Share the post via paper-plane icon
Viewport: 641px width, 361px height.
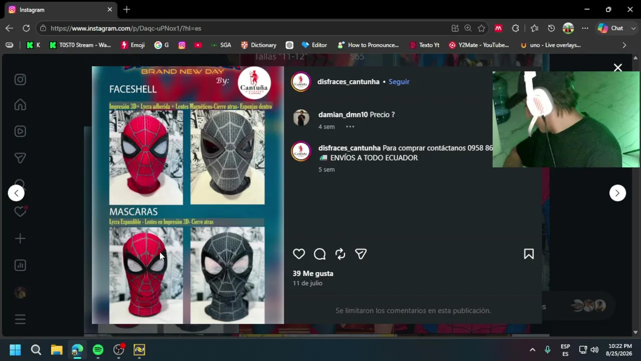click(361, 254)
